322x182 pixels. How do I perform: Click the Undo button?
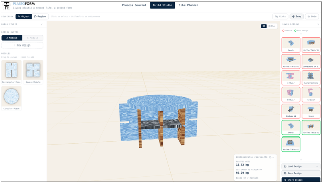pos(312,16)
